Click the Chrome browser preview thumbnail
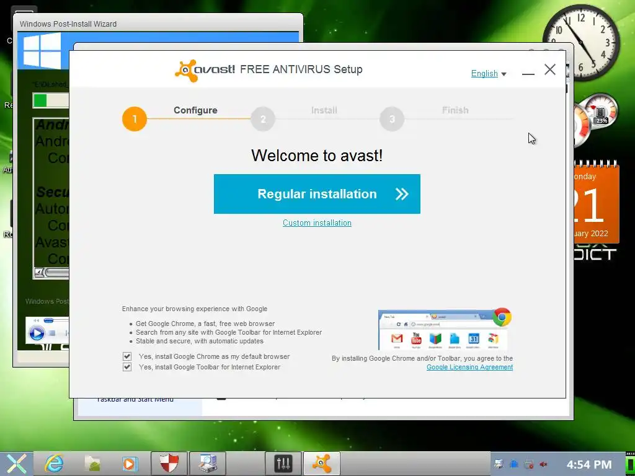 [x=443, y=330]
